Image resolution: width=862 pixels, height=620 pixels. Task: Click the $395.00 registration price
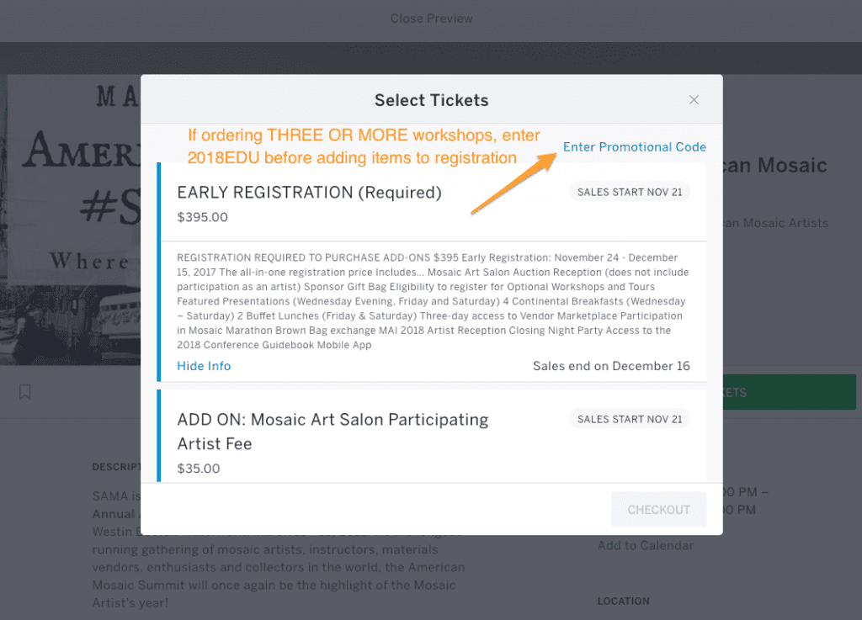(x=202, y=217)
